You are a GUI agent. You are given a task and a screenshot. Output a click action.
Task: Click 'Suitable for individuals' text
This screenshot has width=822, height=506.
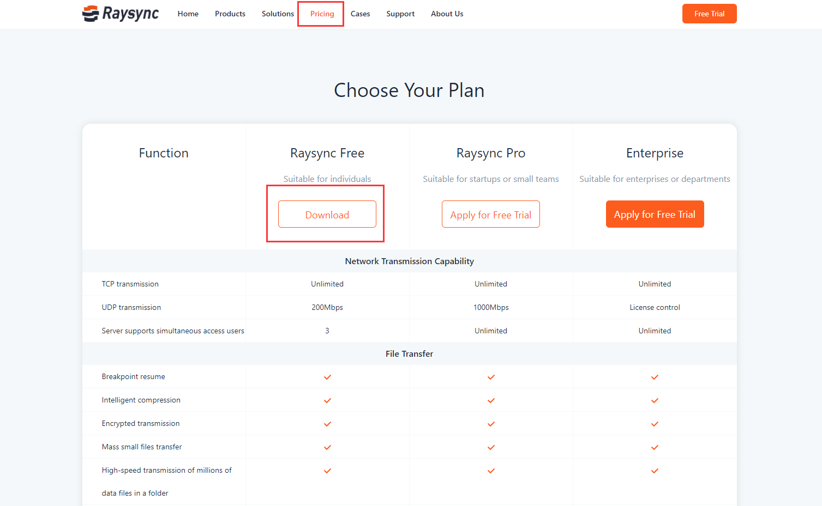coord(327,179)
